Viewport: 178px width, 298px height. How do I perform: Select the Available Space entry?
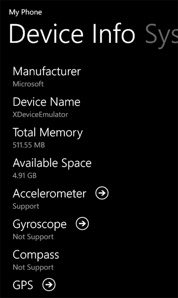52,163
